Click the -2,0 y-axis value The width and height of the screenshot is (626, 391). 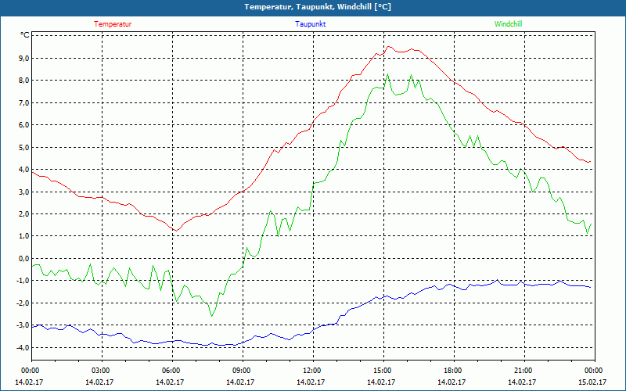[23, 303]
